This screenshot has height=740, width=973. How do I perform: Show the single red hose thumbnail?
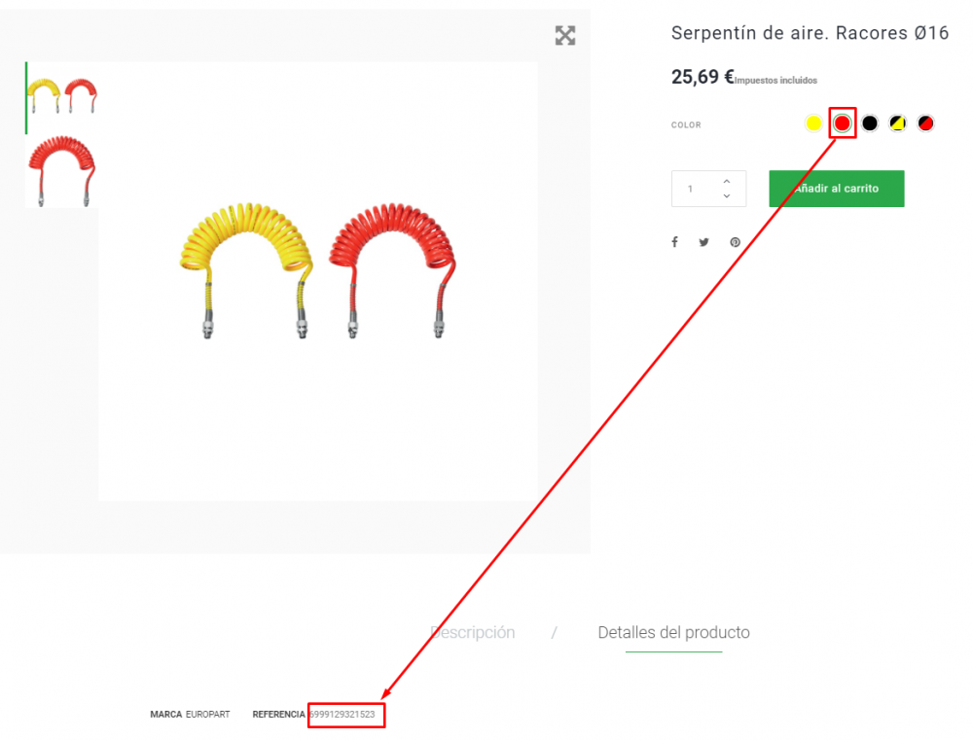coord(62,170)
